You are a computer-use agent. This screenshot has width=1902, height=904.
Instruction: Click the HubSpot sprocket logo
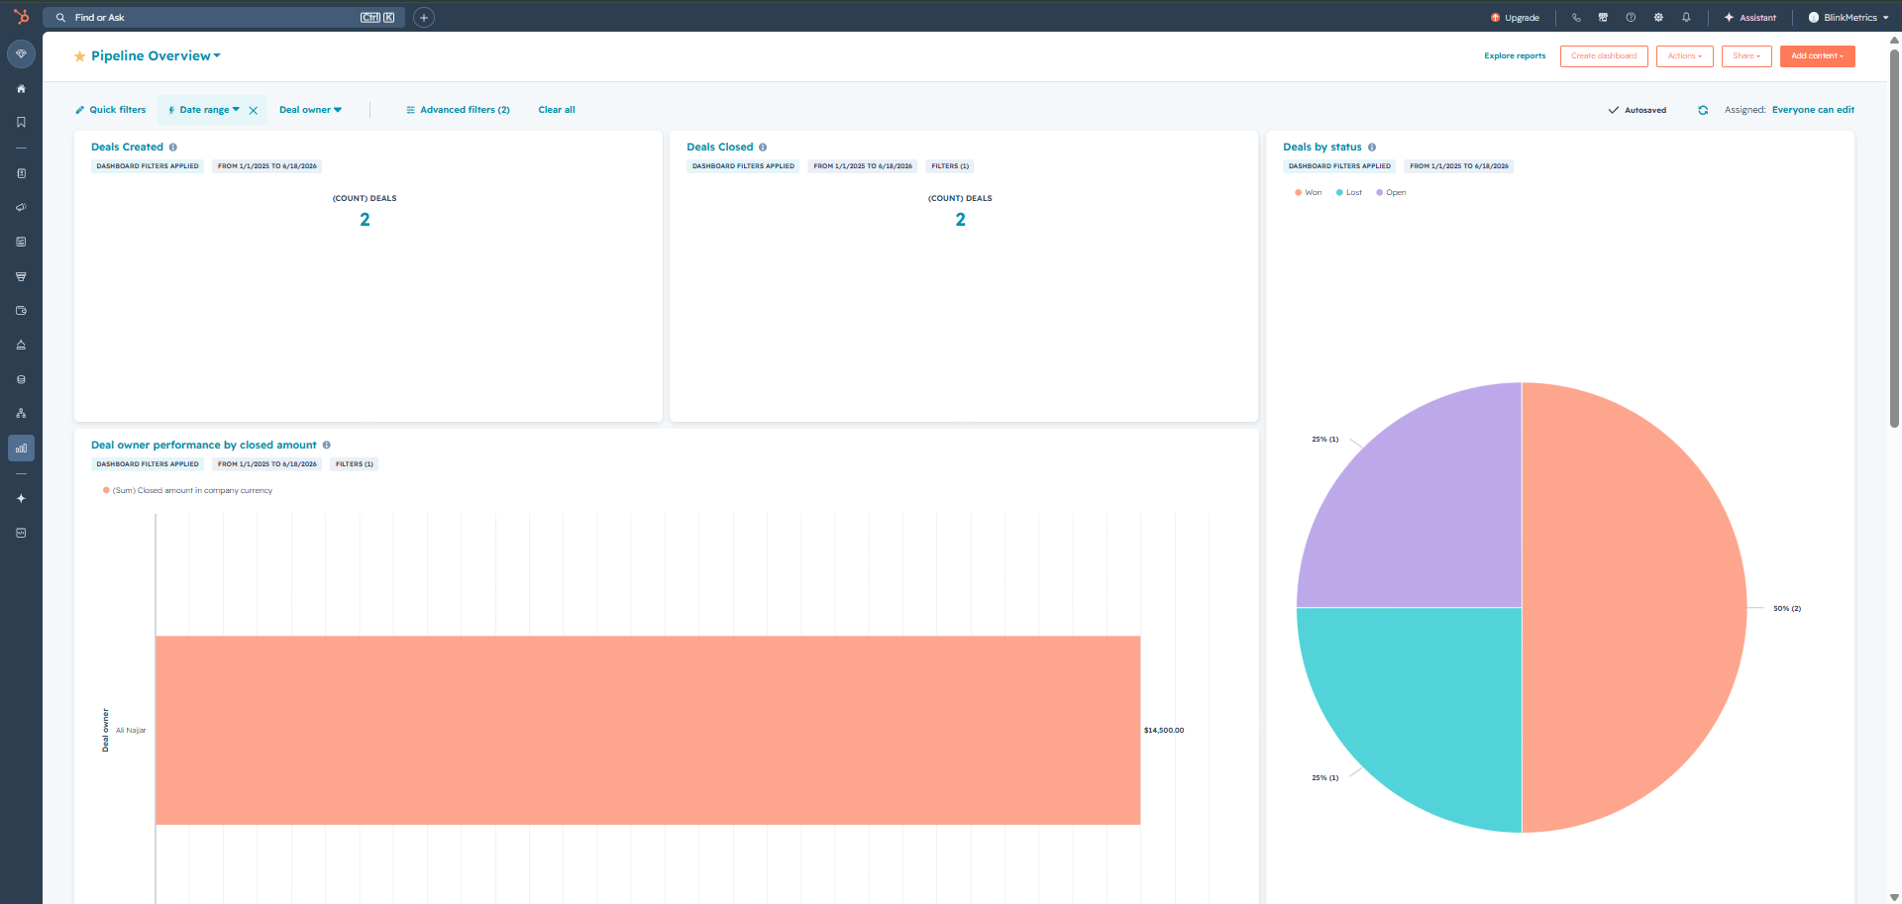[x=21, y=17]
